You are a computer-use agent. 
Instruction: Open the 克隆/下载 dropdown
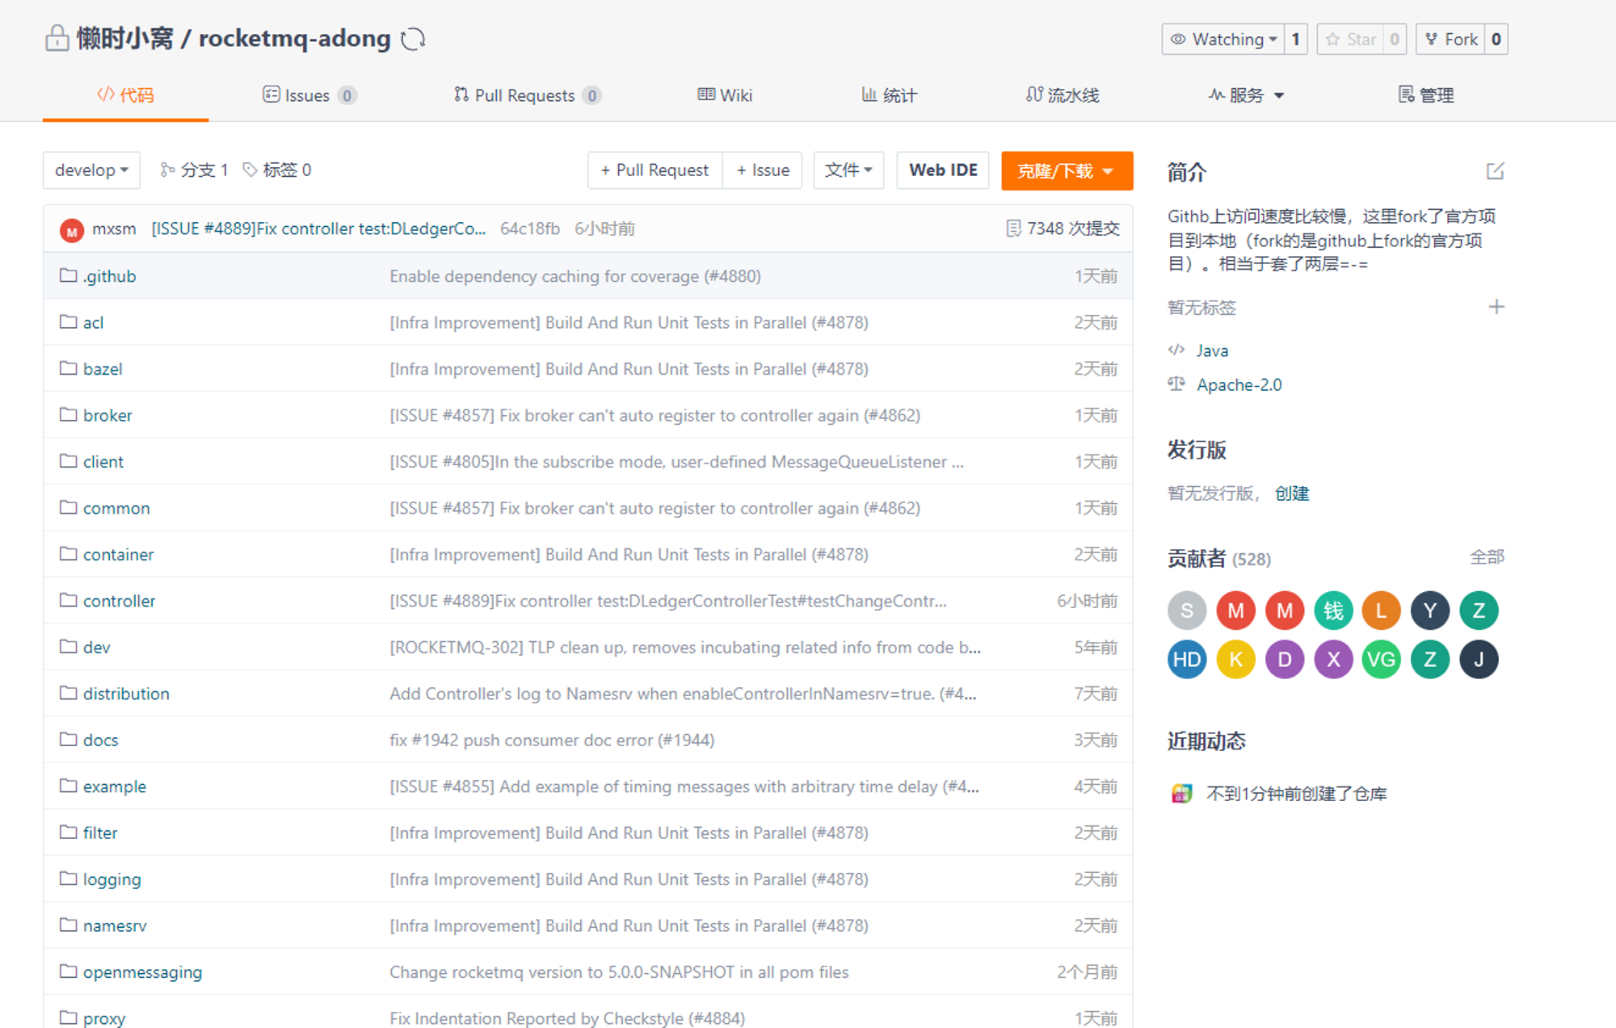[x=1067, y=170]
